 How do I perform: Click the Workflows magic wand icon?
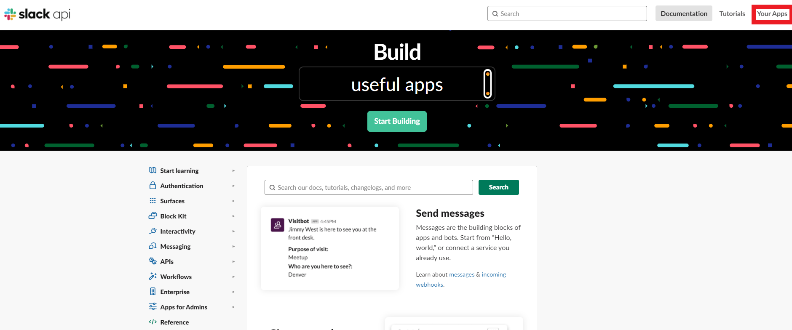[x=153, y=276]
